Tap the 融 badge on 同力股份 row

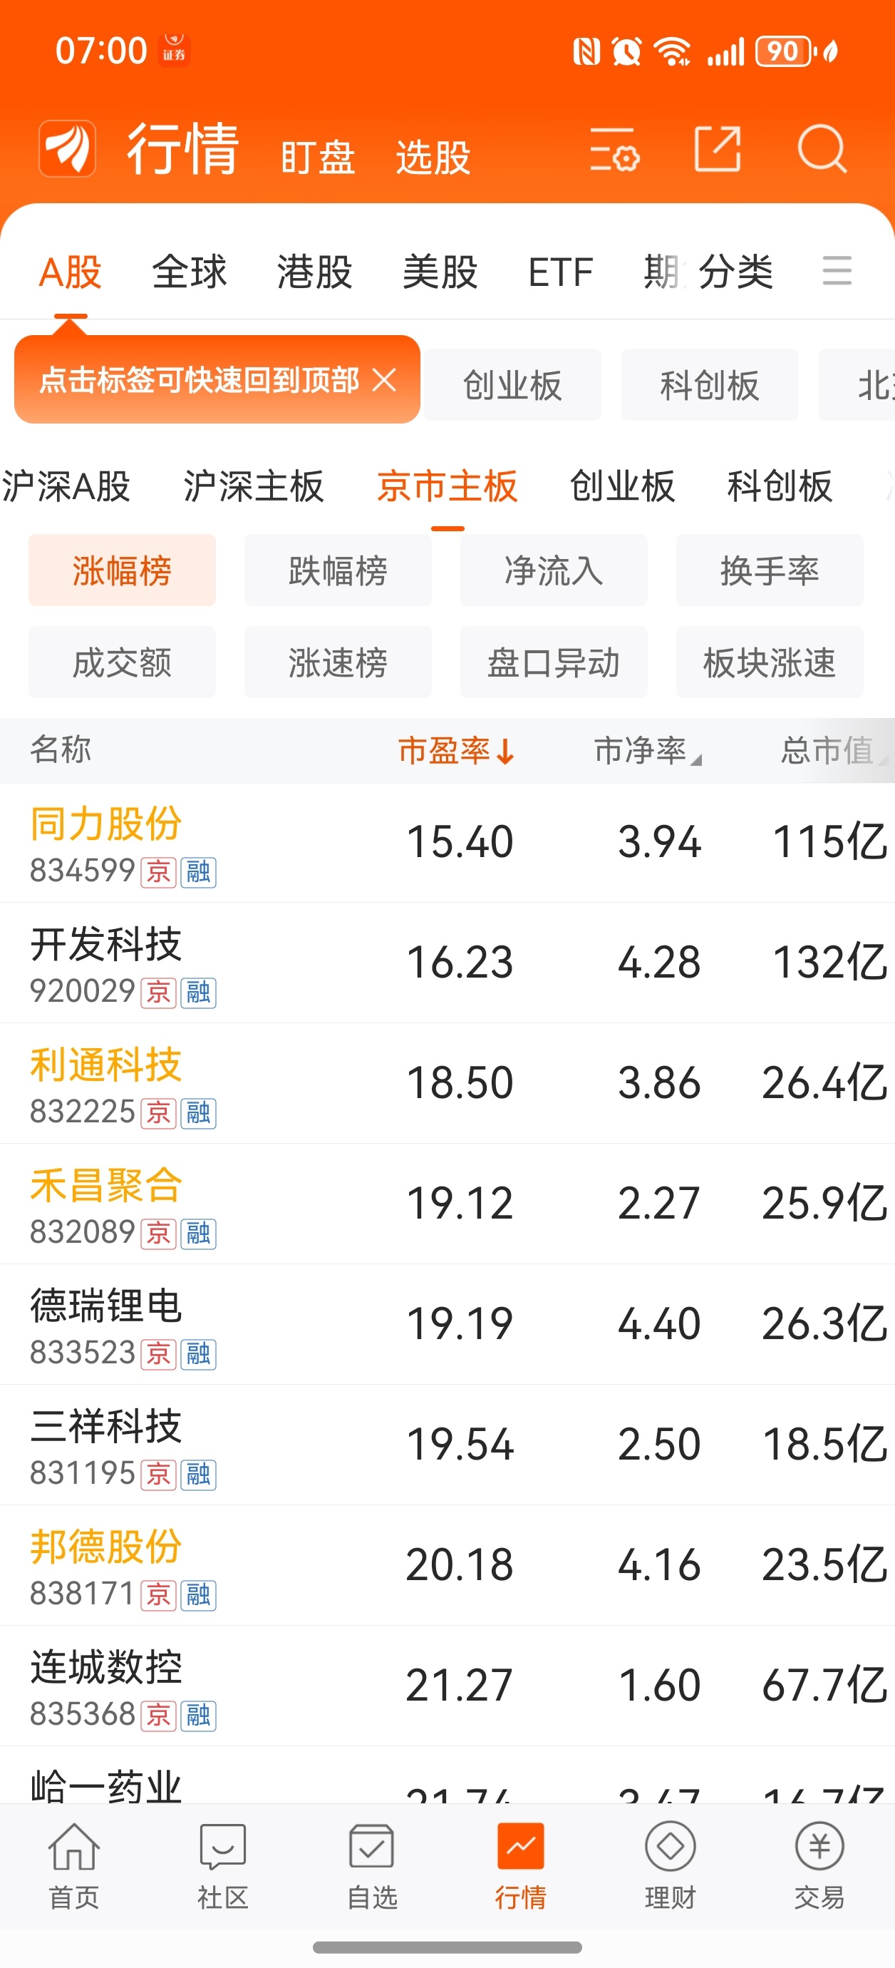199,871
